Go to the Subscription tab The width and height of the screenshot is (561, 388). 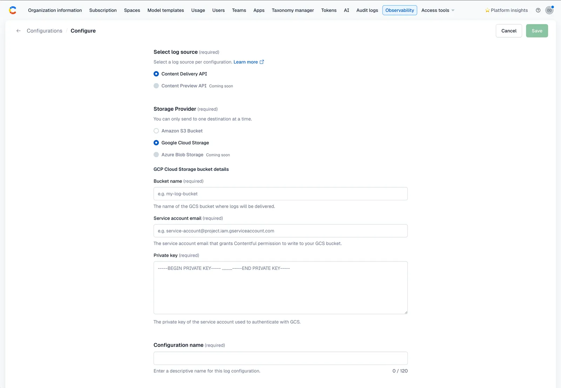103,10
